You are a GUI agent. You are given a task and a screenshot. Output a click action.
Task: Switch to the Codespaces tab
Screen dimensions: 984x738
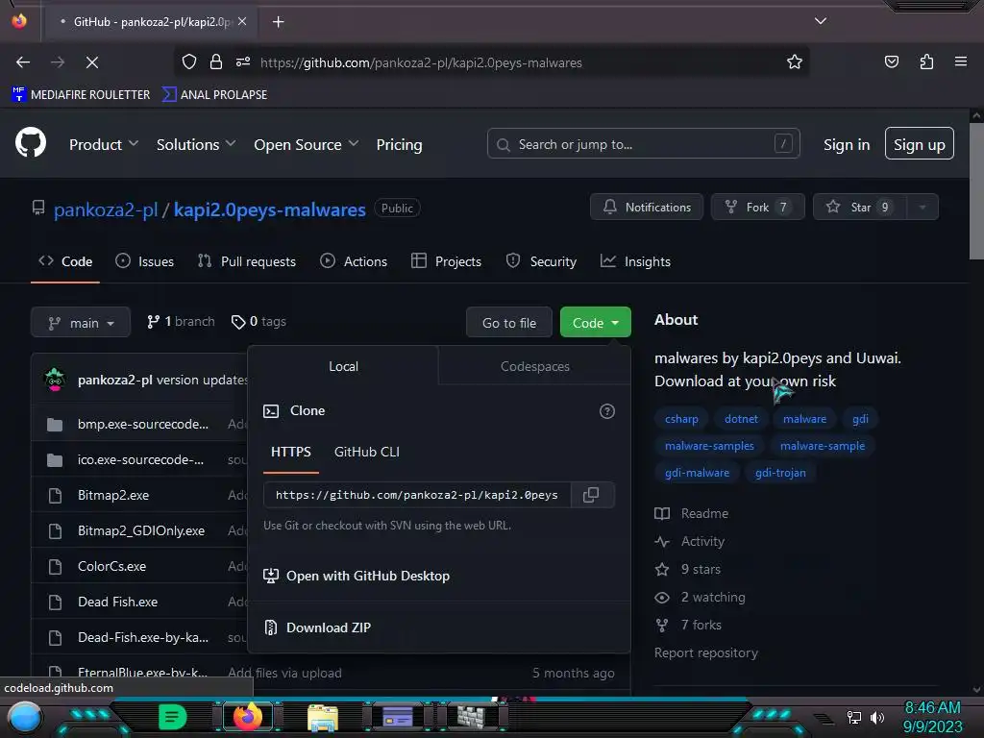pyautogui.click(x=534, y=366)
